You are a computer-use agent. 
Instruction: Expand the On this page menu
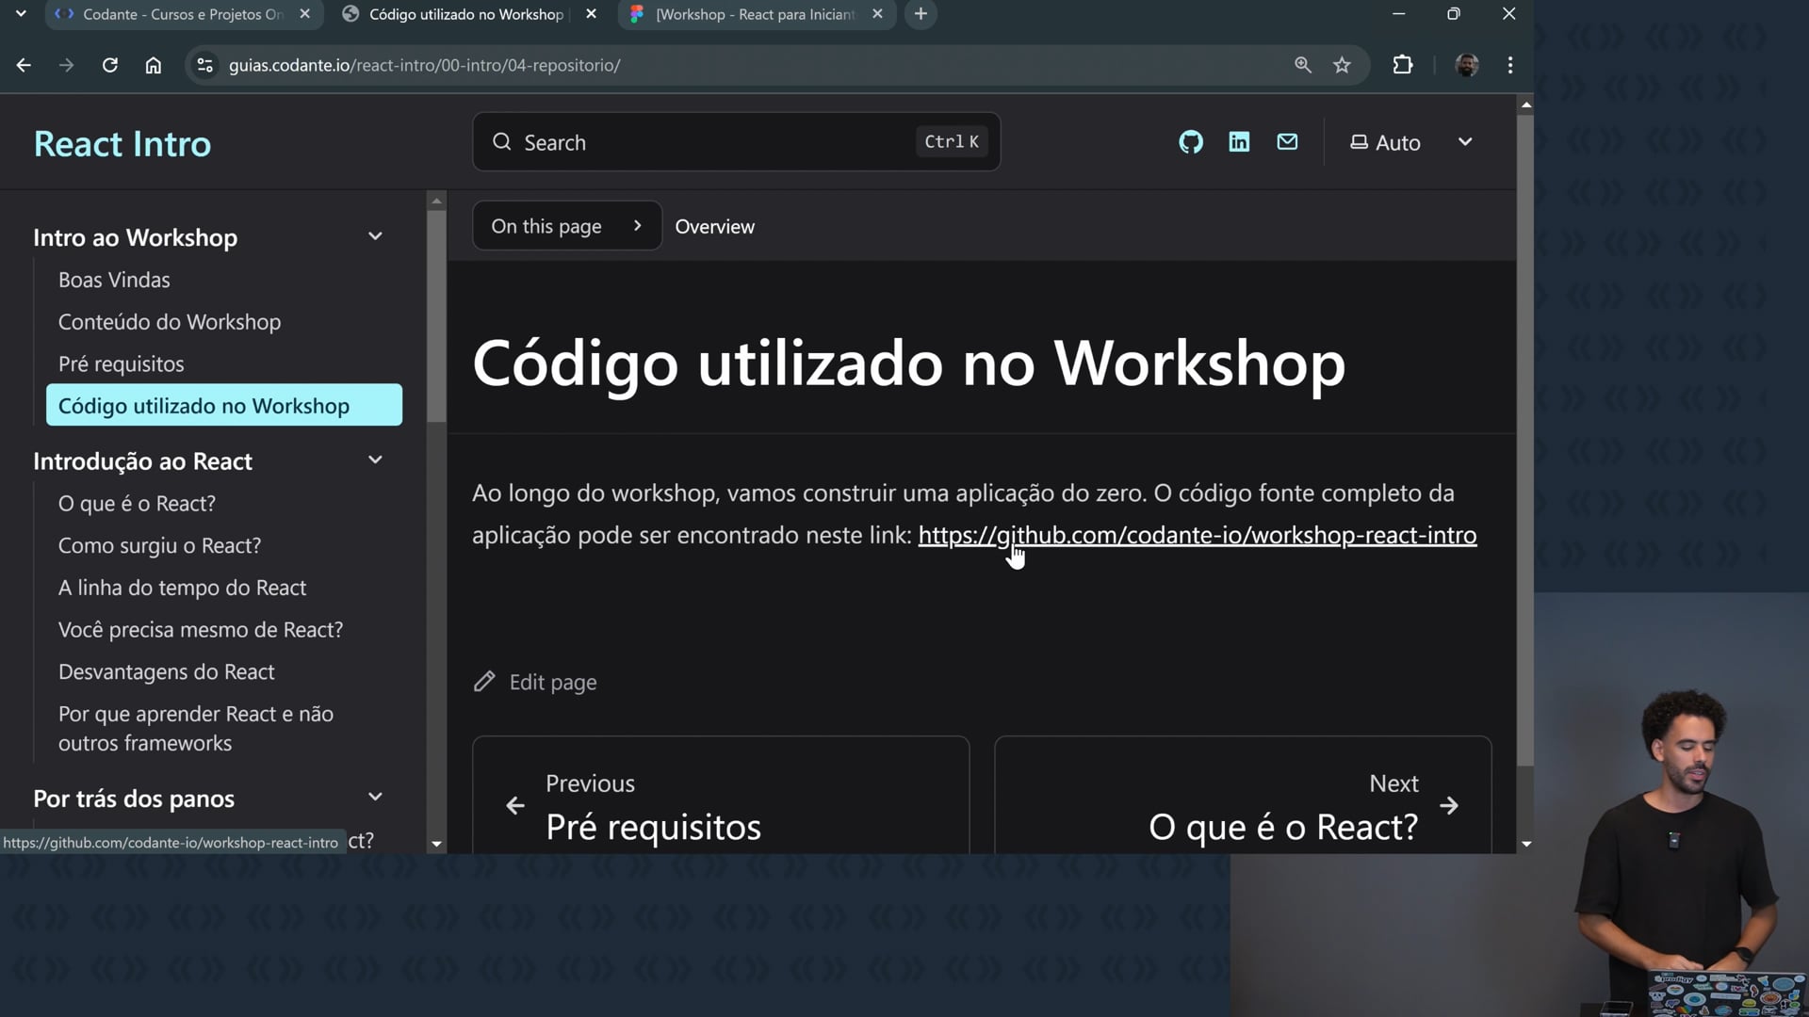coord(566,226)
